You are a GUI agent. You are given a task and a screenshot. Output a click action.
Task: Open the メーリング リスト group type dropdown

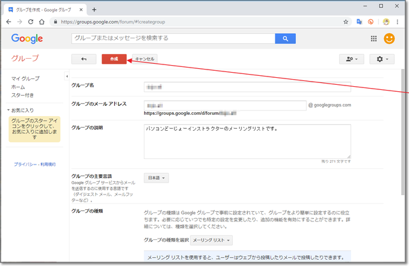[212, 240]
